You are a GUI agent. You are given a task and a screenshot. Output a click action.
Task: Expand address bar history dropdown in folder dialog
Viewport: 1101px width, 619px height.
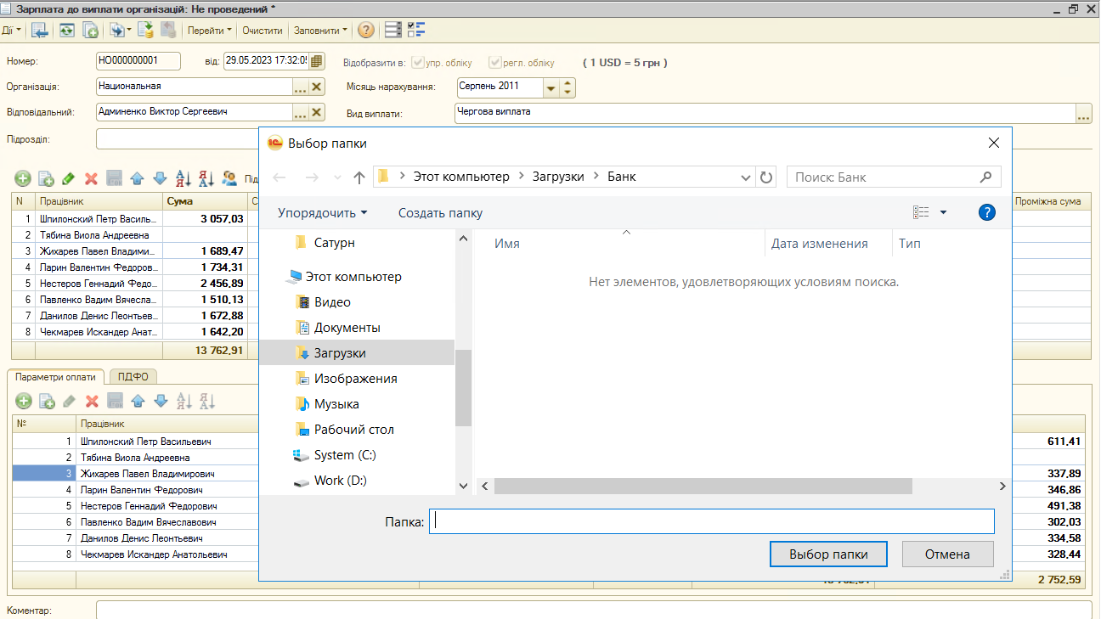tap(745, 177)
